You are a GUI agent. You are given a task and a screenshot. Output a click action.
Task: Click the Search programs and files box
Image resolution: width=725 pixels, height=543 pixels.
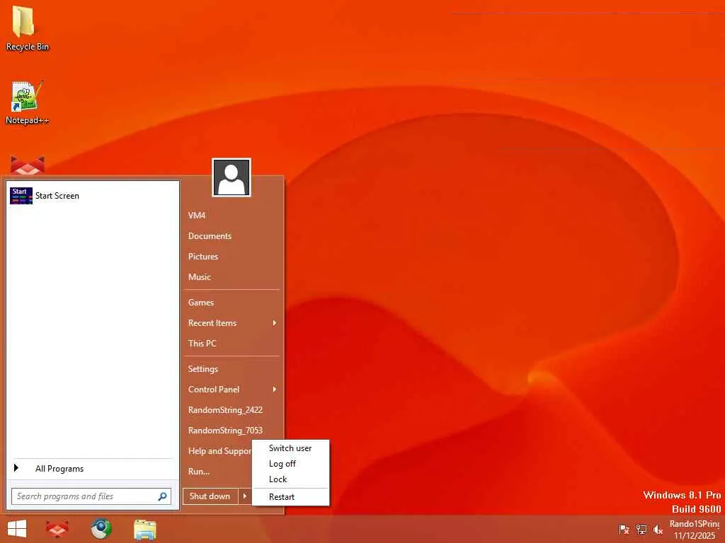pos(91,496)
